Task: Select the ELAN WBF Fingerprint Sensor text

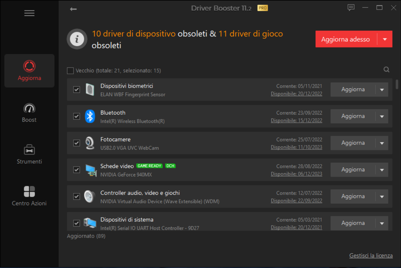Action: (133, 95)
